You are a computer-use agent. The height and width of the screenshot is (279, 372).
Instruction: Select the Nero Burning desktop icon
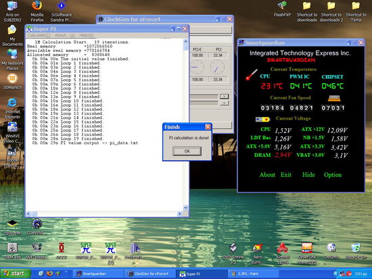[x=258, y=253]
